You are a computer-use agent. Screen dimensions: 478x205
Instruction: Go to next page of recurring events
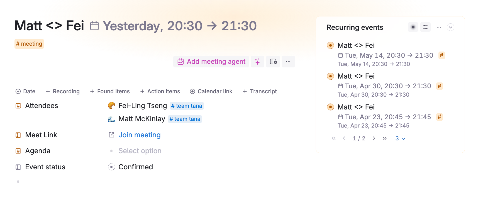(x=374, y=138)
